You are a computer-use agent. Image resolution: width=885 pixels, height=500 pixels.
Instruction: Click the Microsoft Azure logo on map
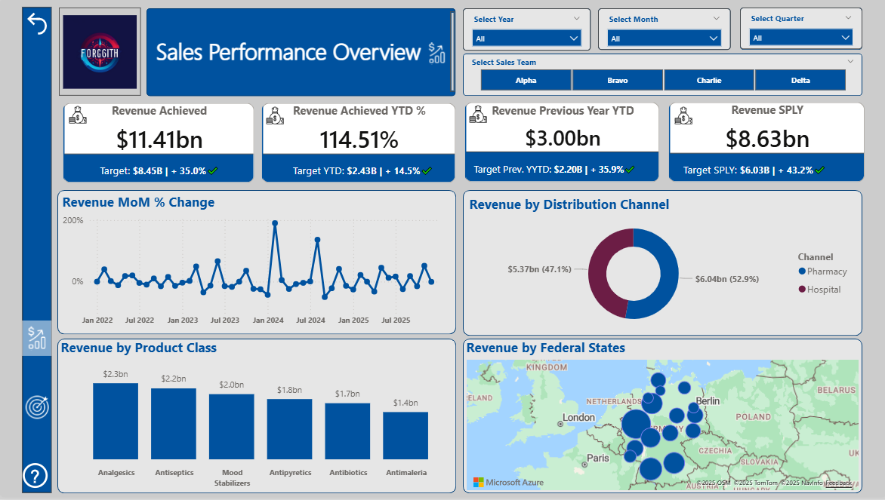tap(508, 482)
